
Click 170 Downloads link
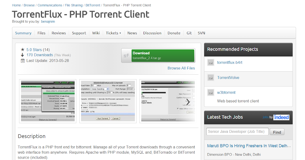40,55
